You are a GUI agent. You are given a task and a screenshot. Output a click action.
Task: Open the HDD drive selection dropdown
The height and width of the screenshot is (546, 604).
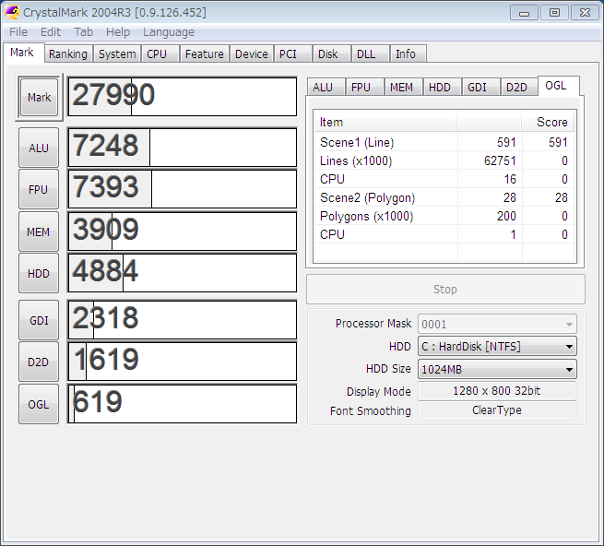coord(497,347)
